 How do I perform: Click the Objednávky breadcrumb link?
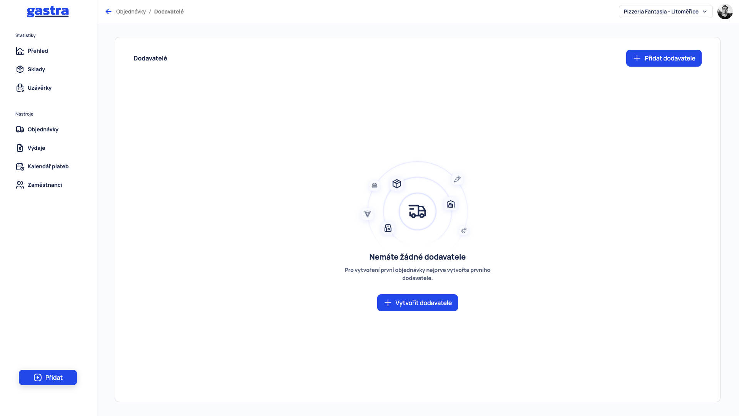(131, 12)
